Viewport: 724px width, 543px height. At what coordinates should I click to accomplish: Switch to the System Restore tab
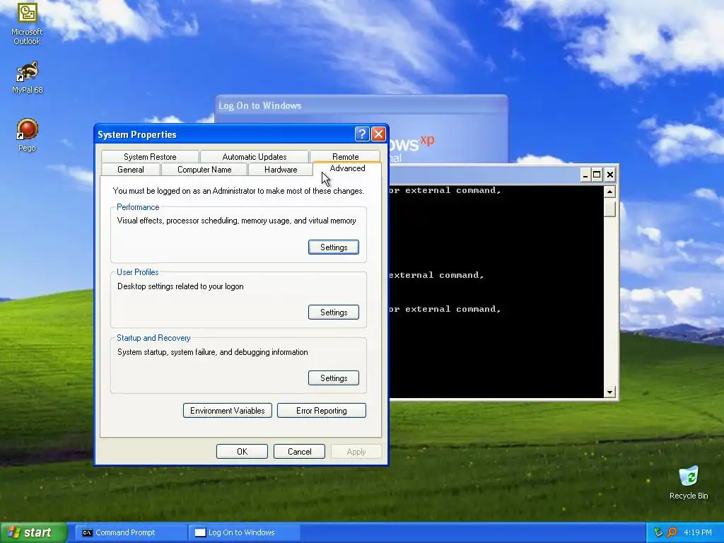coord(150,156)
